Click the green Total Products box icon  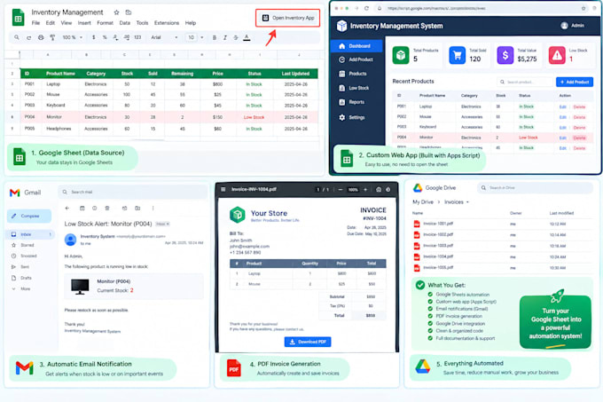[401, 55]
